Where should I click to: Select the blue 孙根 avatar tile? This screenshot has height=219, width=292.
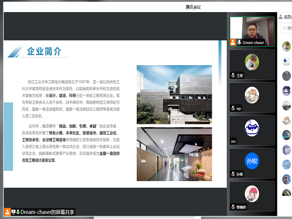pyautogui.click(x=252, y=161)
